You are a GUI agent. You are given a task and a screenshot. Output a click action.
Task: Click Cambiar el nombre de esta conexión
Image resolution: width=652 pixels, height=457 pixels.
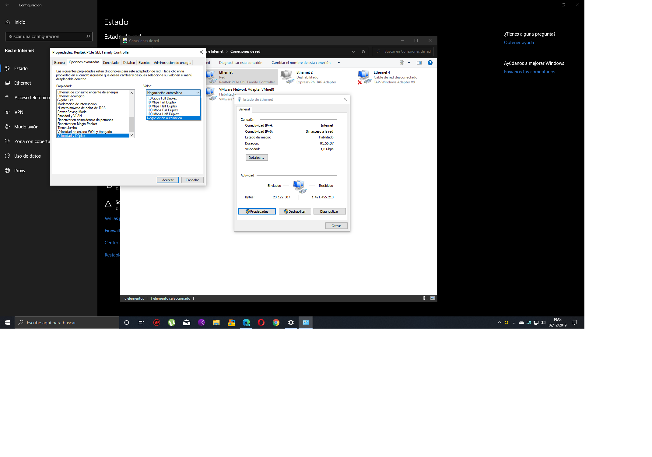tap(301, 63)
